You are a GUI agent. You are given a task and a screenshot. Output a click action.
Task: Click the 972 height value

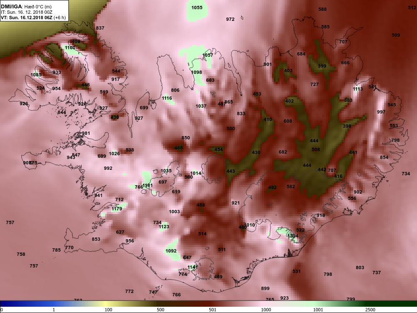tap(230, 19)
